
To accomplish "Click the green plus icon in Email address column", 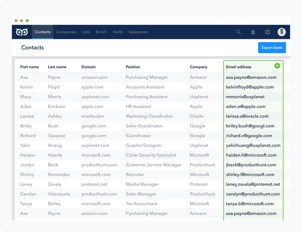I will (x=277, y=66).
